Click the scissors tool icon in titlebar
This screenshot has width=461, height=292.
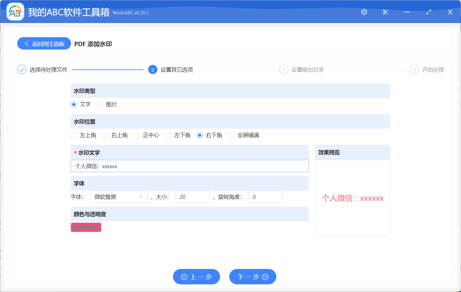(x=385, y=12)
